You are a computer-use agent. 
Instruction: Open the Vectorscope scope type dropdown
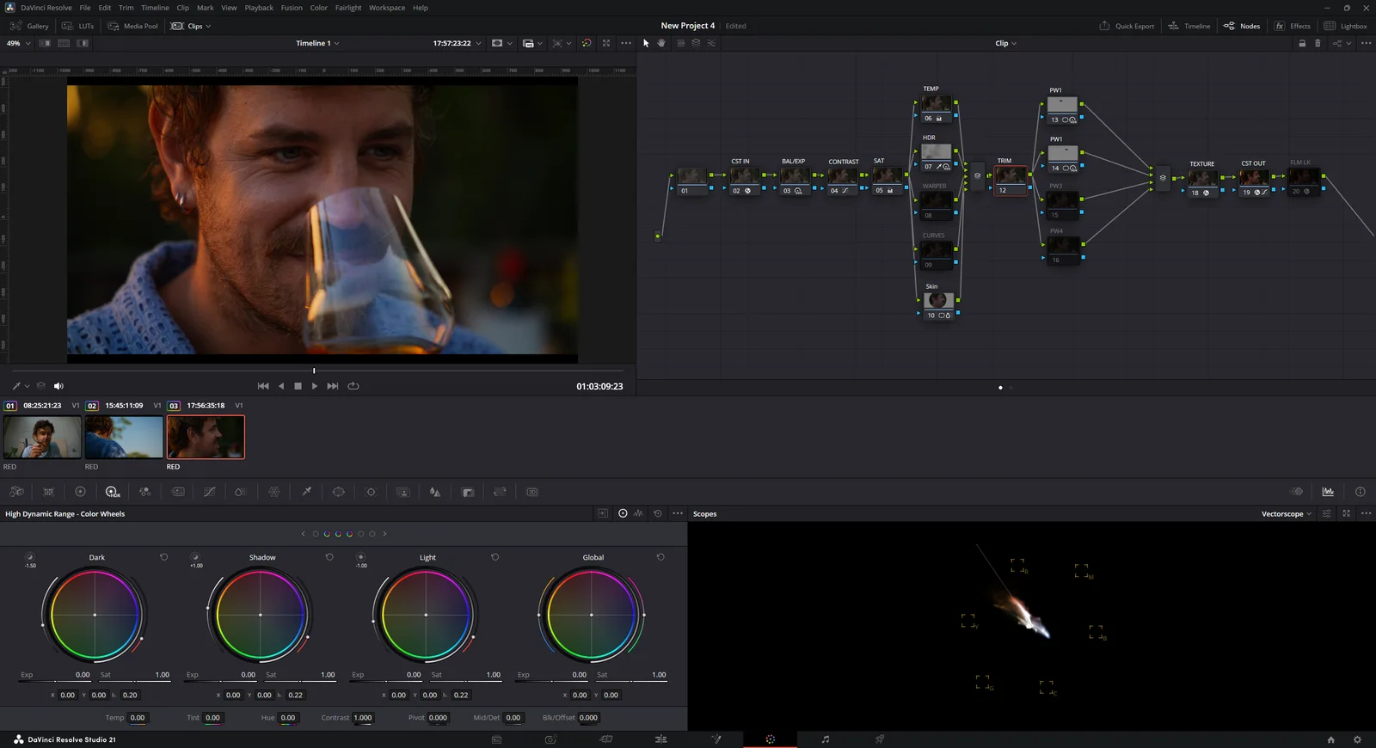point(1287,514)
